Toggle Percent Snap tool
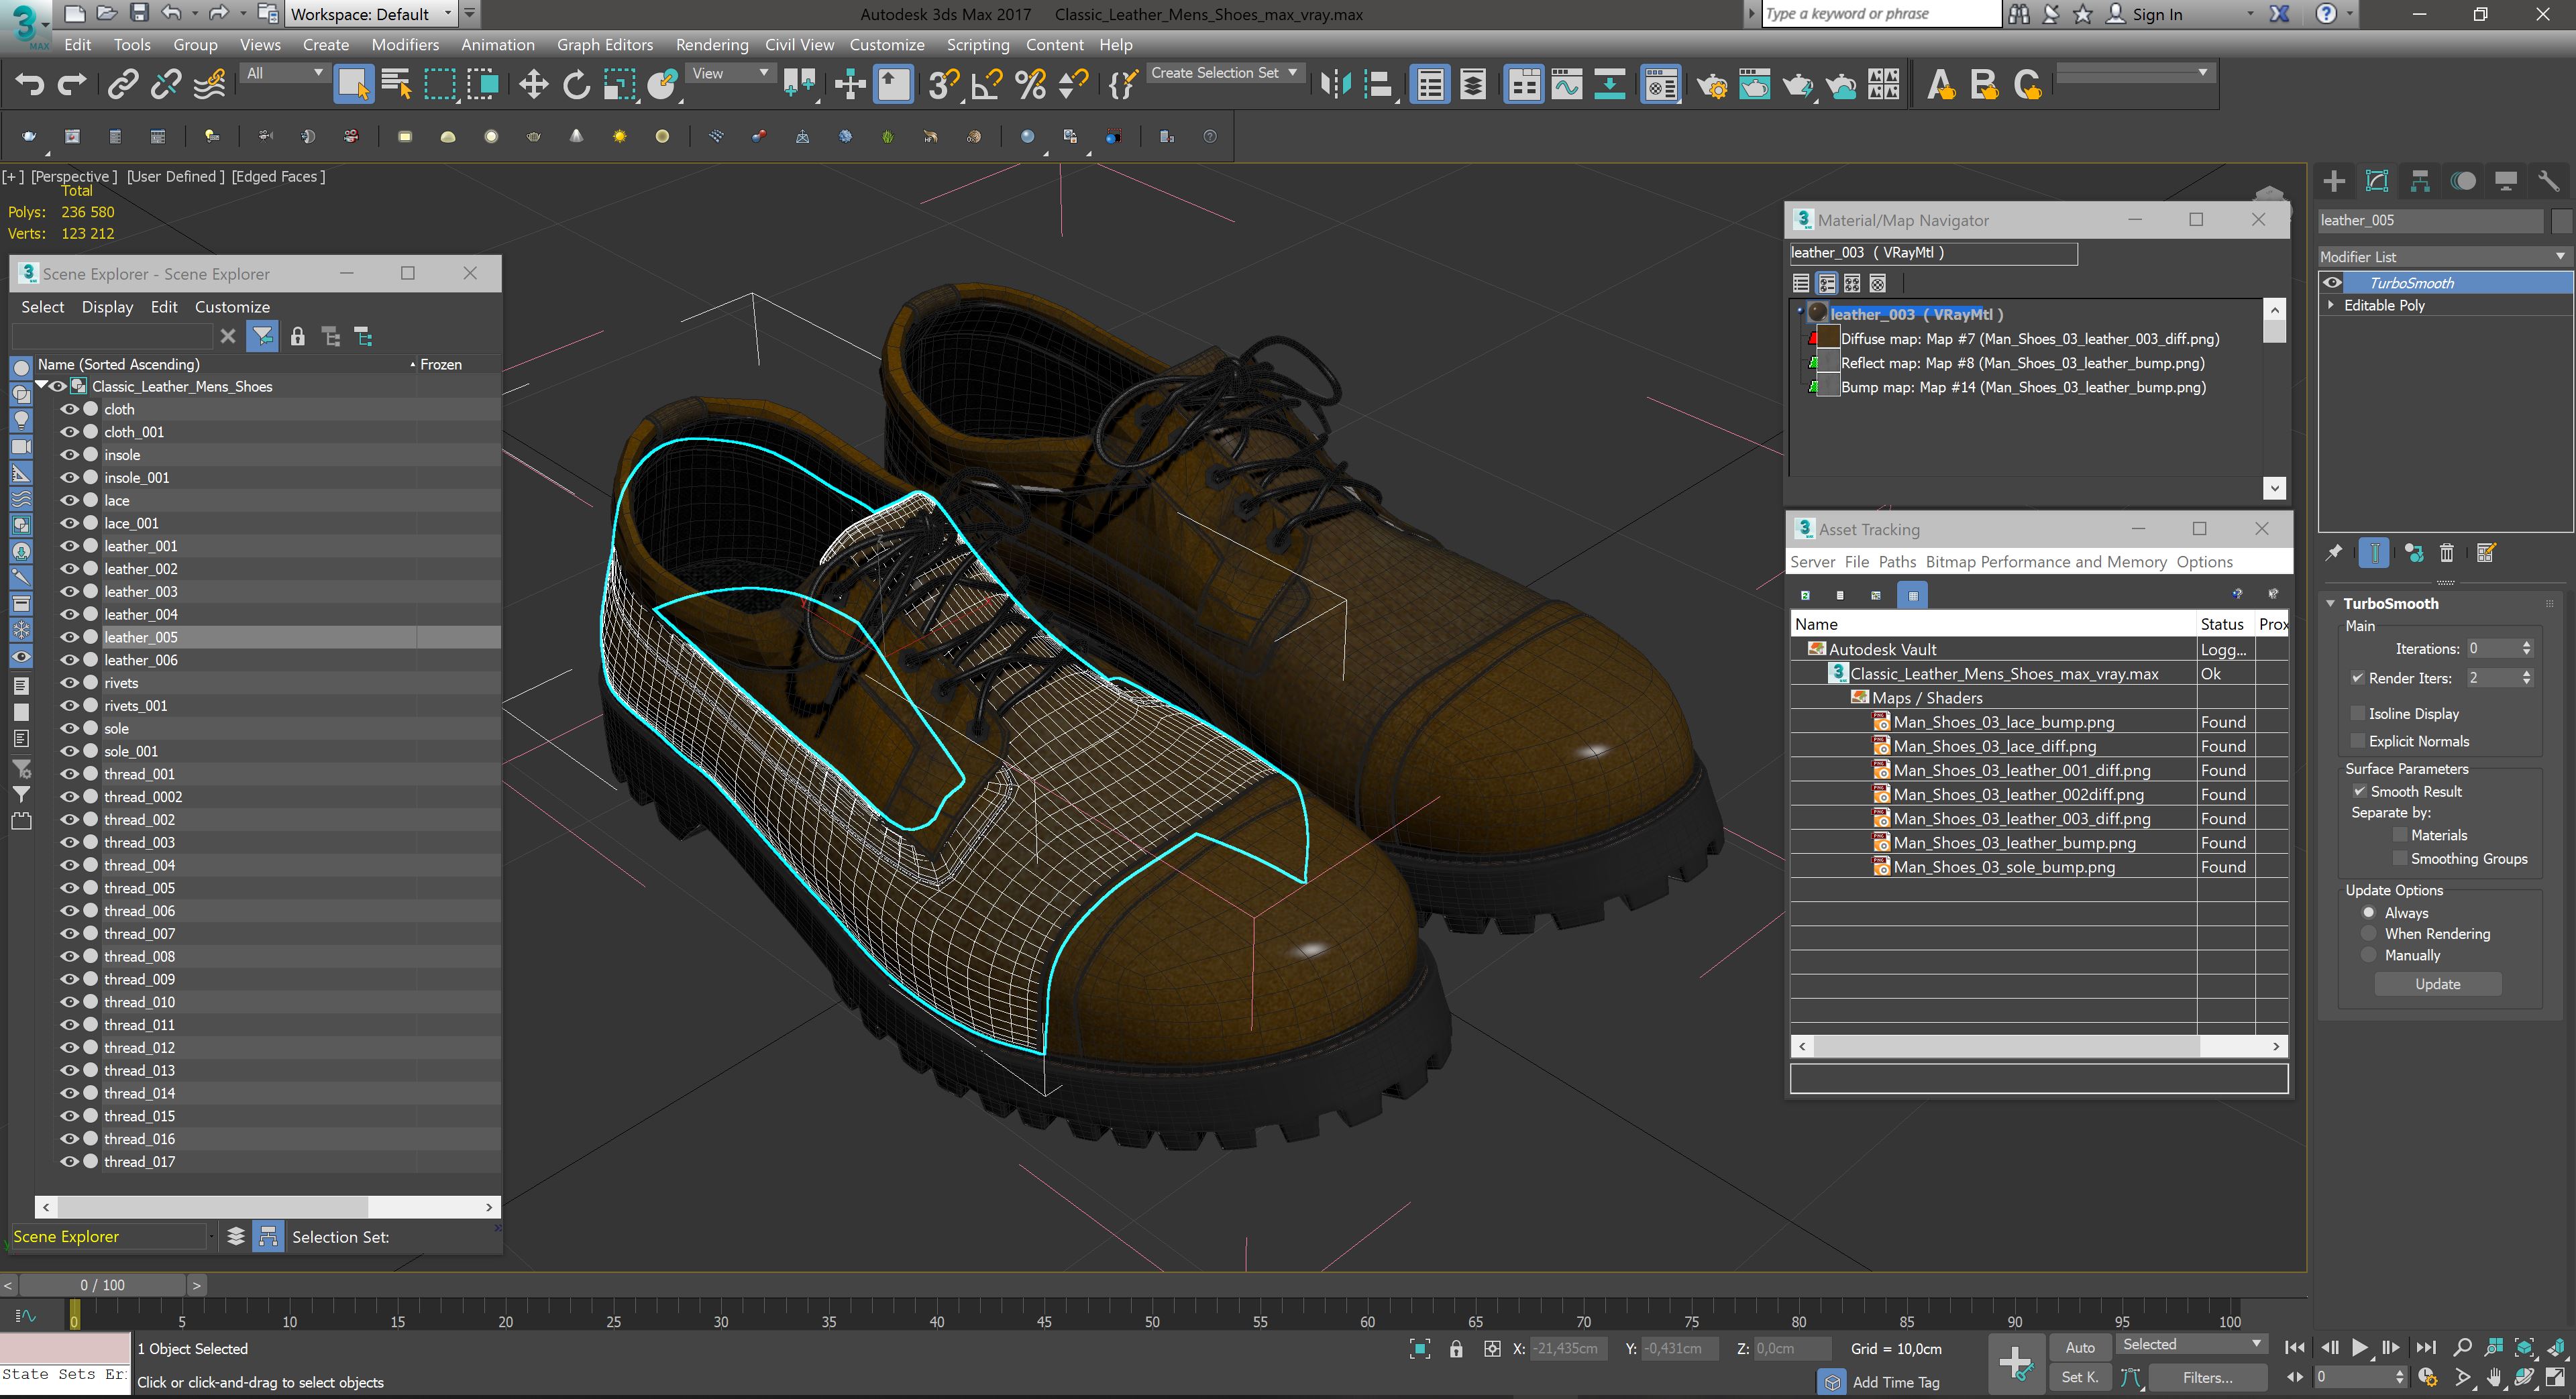This screenshot has width=2576, height=1399. tap(1030, 85)
